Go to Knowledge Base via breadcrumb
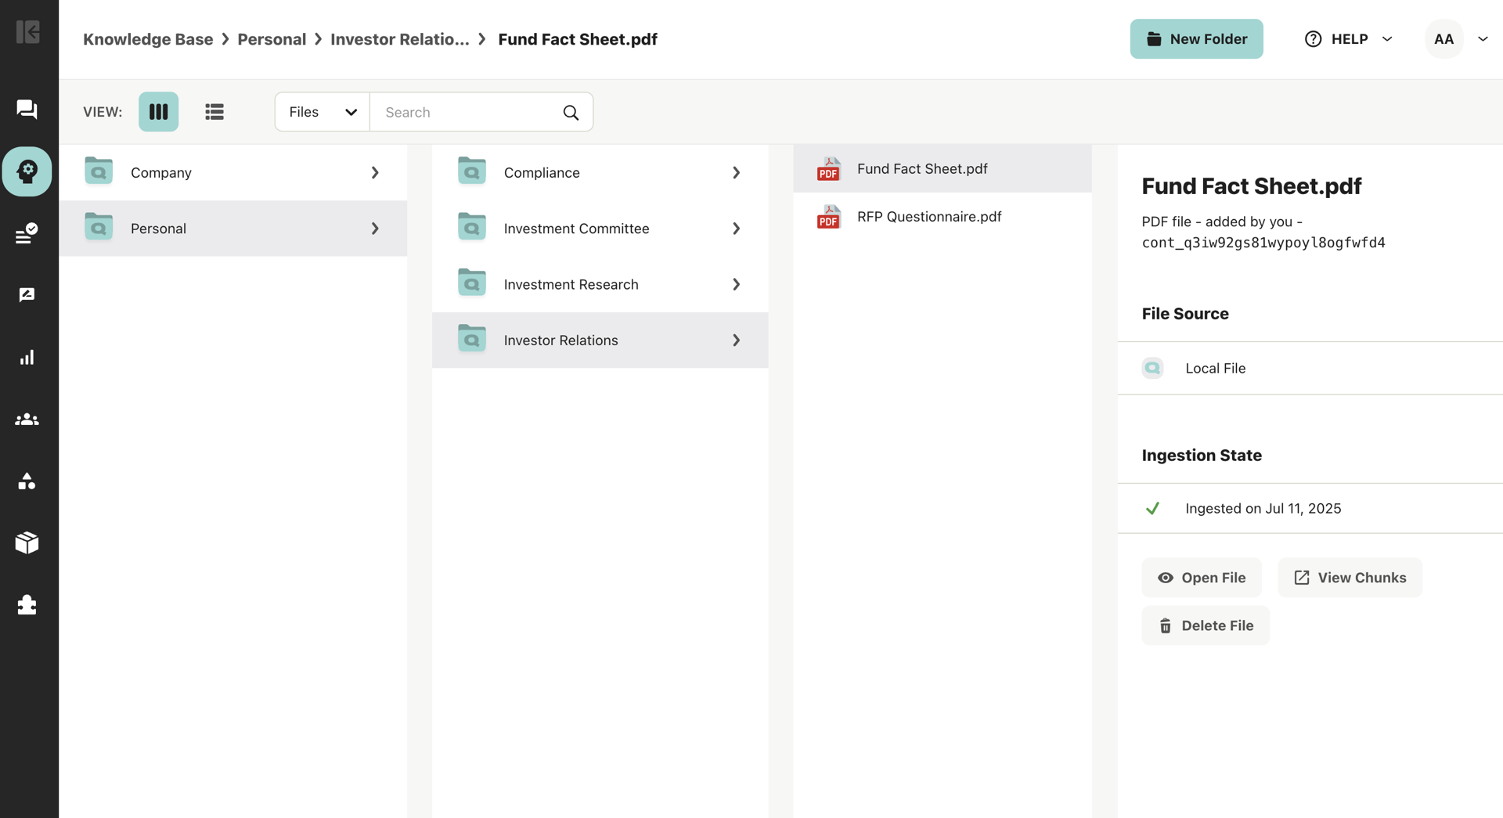The height and width of the screenshot is (818, 1503). coord(147,38)
